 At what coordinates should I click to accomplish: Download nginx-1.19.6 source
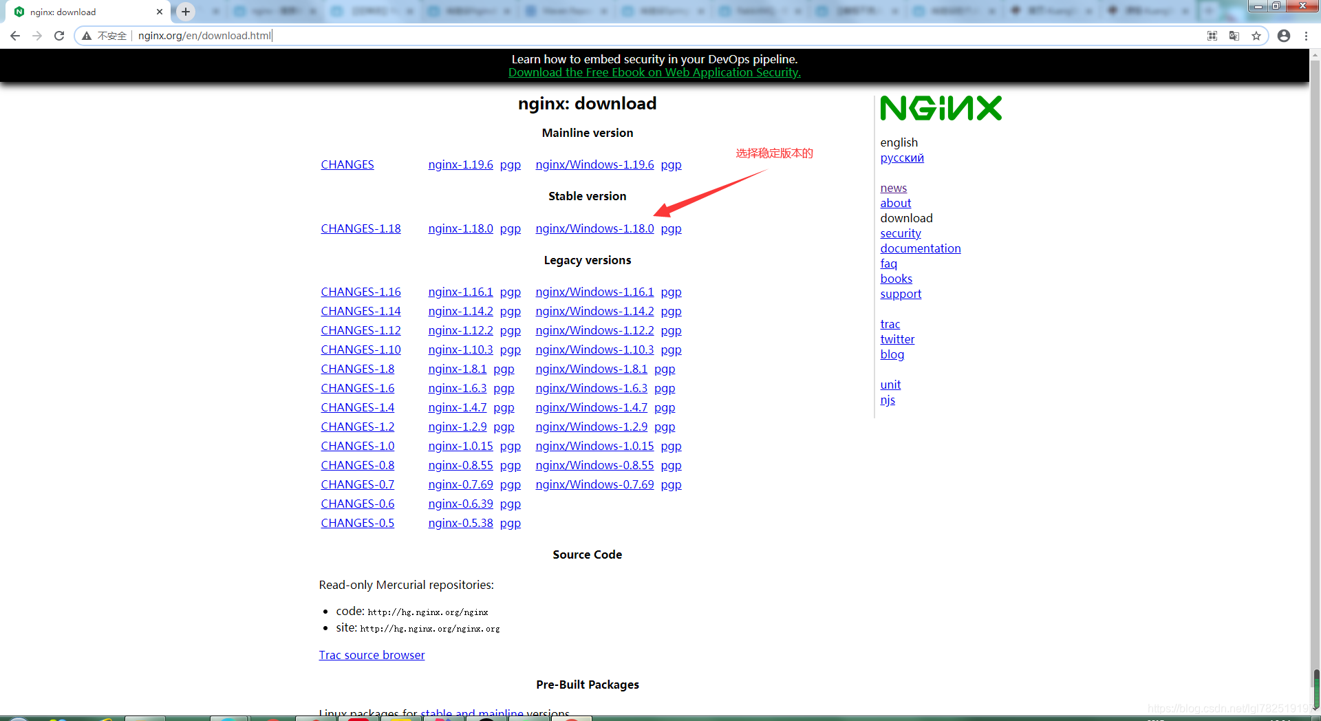point(460,164)
